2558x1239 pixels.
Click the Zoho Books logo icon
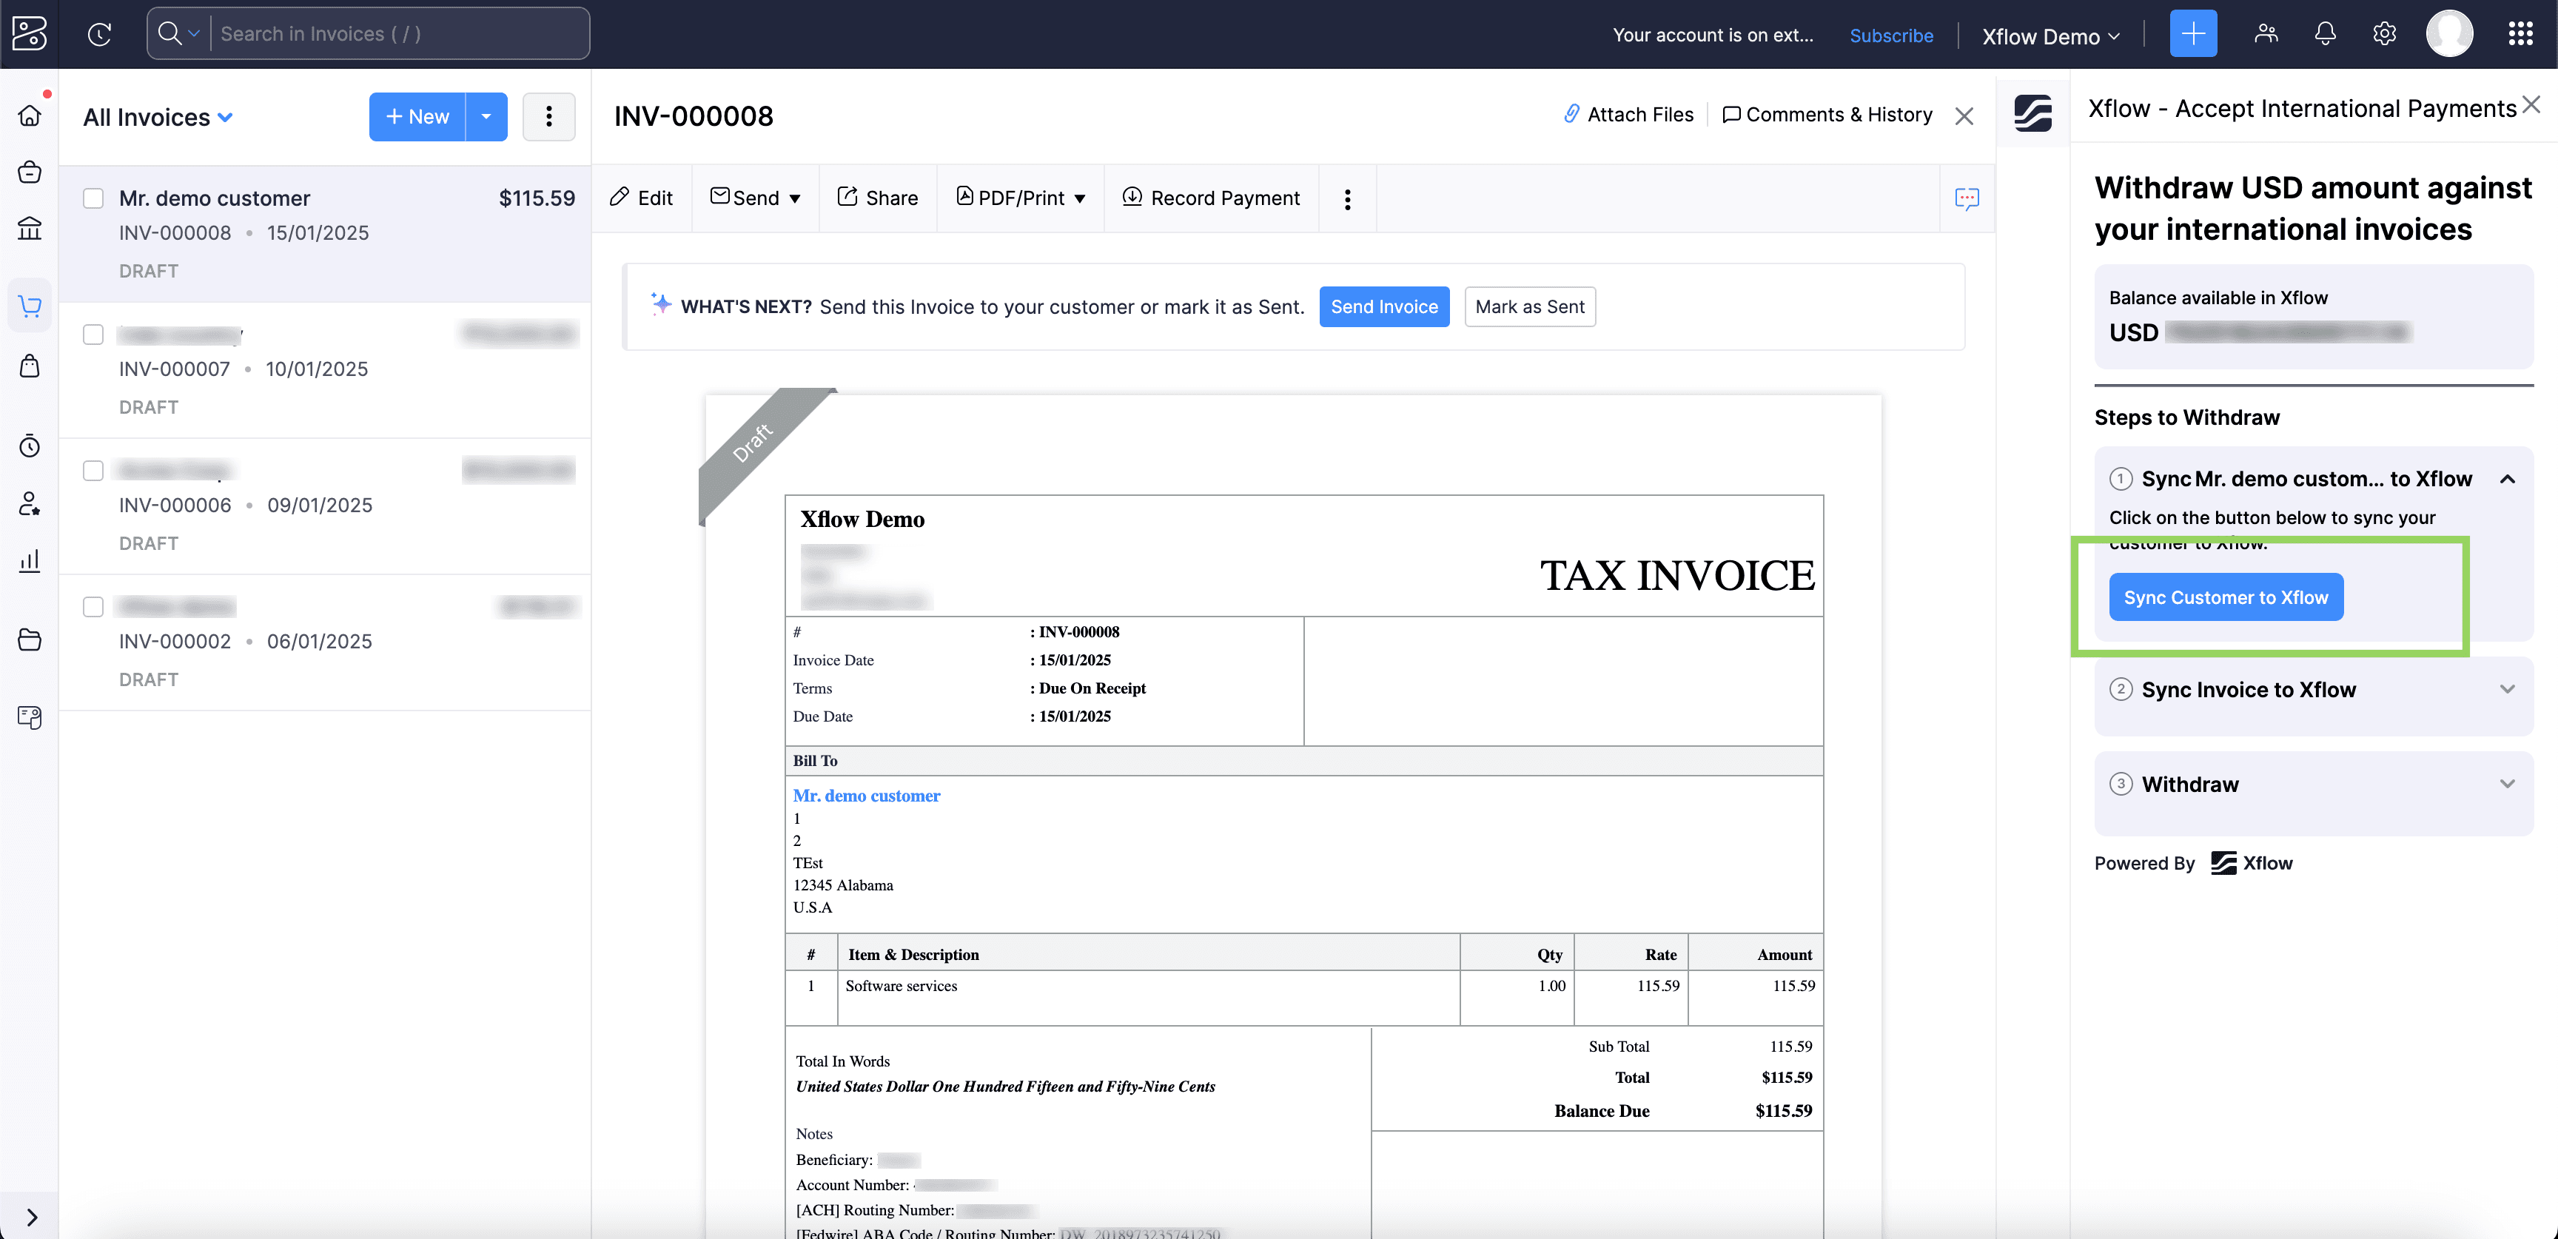pos(29,34)
